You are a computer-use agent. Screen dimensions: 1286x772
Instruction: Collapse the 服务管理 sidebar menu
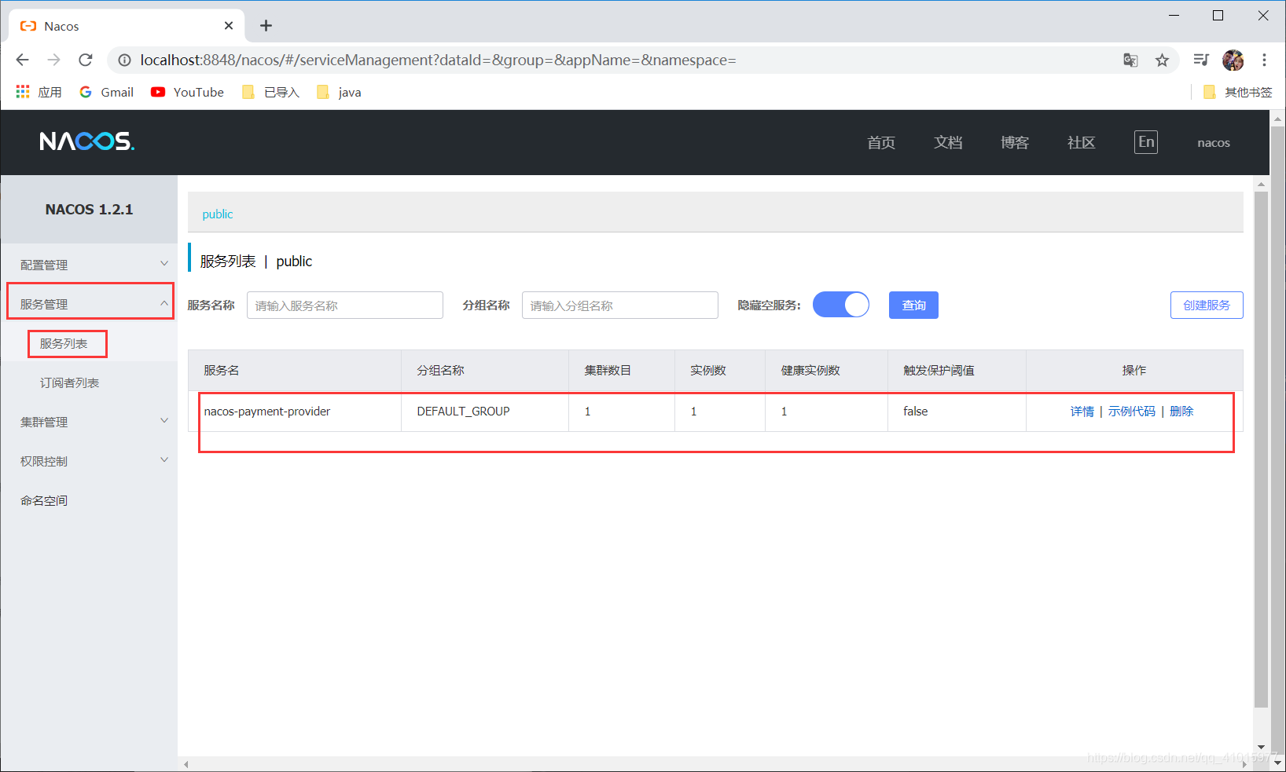coord(90,304)
